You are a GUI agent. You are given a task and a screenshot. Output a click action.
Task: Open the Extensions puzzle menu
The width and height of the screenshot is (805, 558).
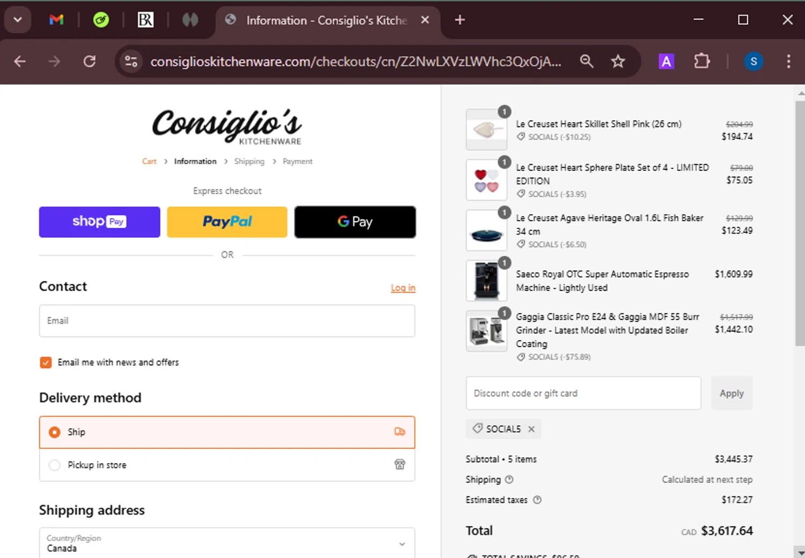coord(702,62)
